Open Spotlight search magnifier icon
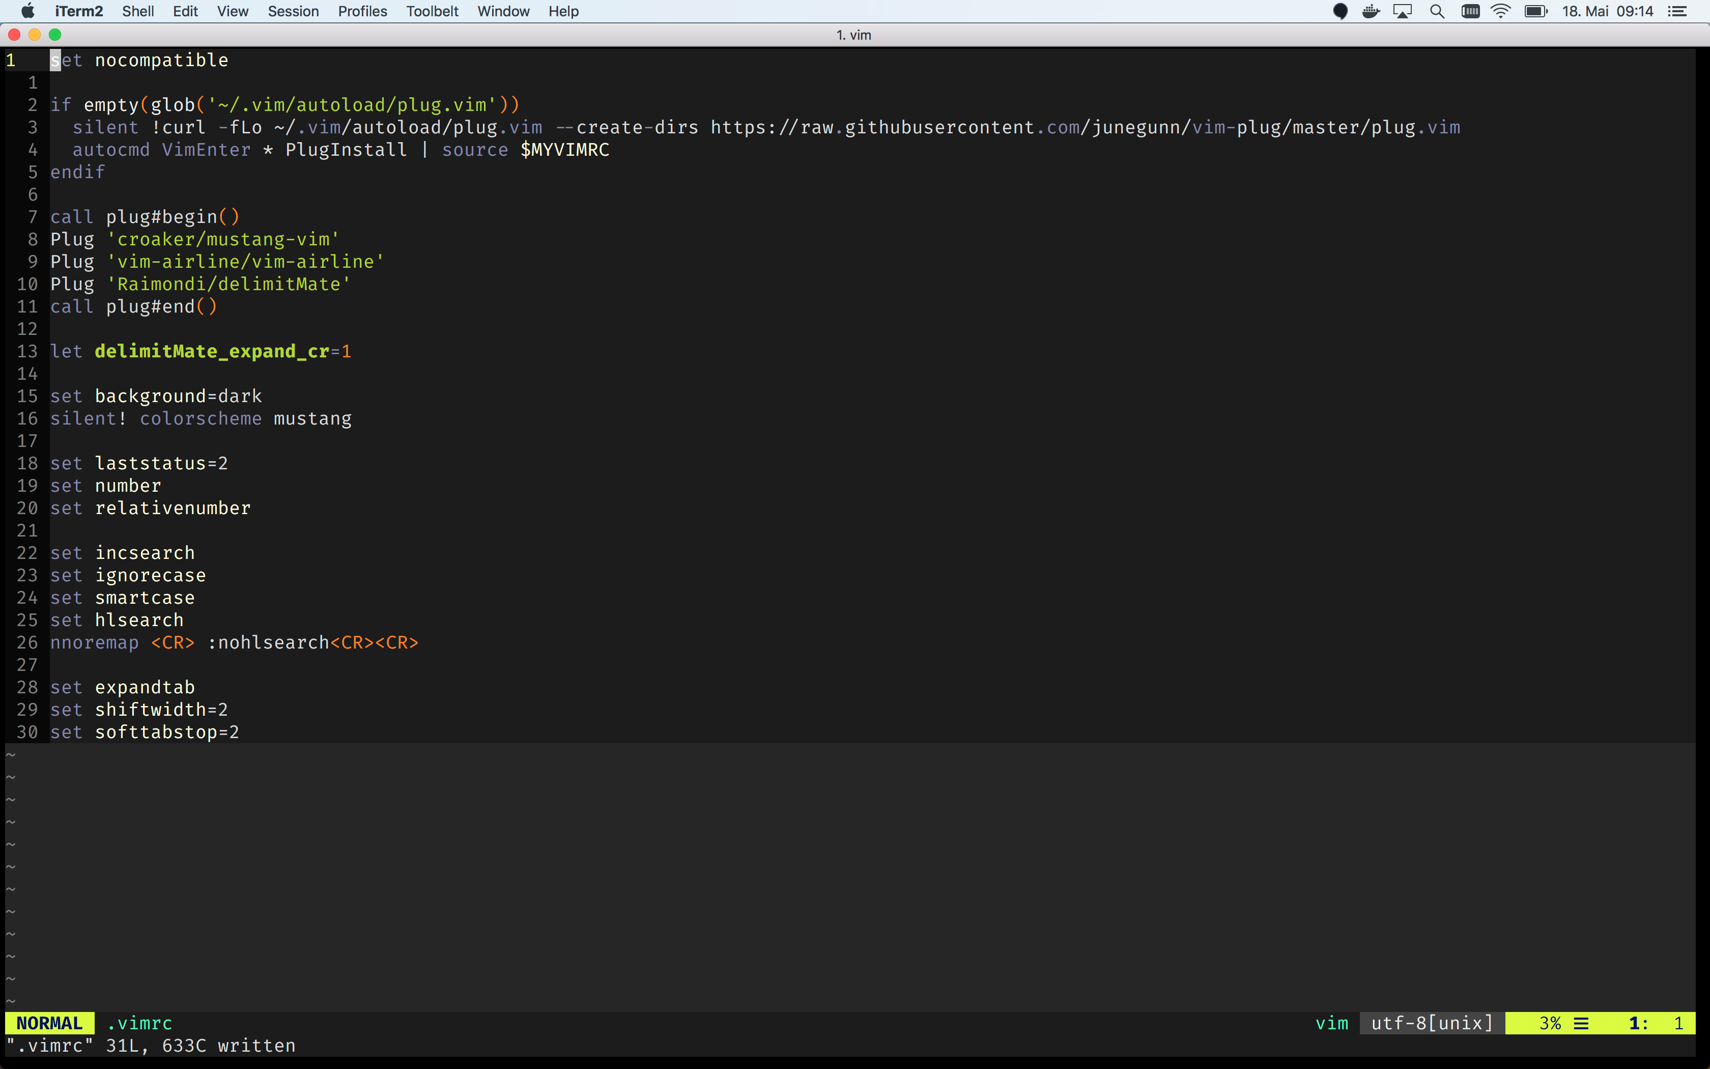The width and height of the screenshot is (1710, 1069). [1437, 11]
